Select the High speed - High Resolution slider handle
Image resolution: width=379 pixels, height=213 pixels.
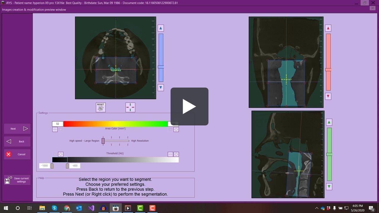(x=103, y=141)
